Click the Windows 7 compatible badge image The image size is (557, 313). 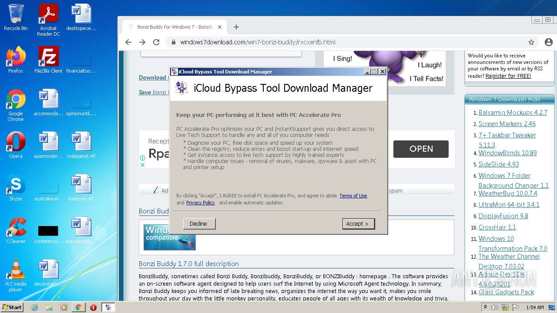(x=170, y=237)
